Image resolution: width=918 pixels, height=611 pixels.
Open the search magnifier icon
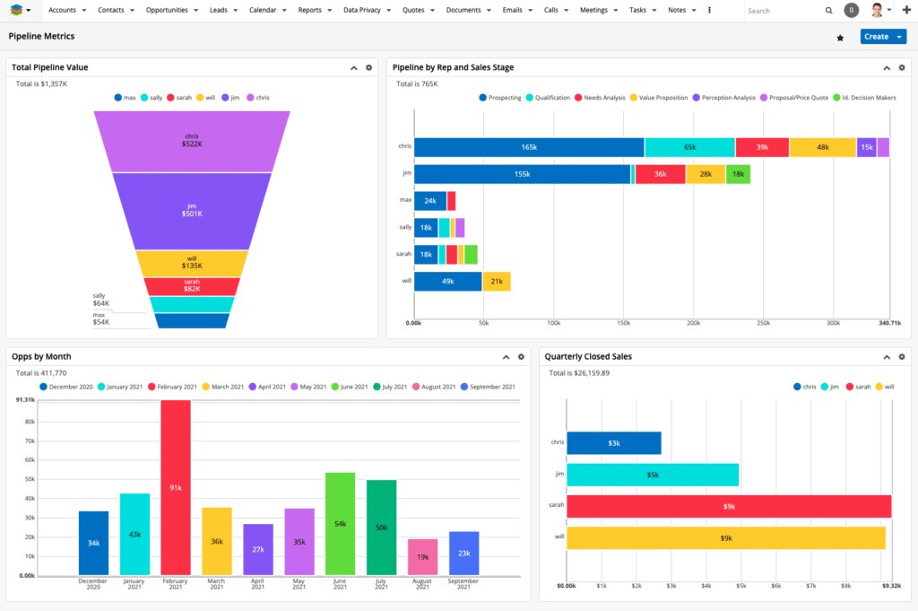click(829, 10)
